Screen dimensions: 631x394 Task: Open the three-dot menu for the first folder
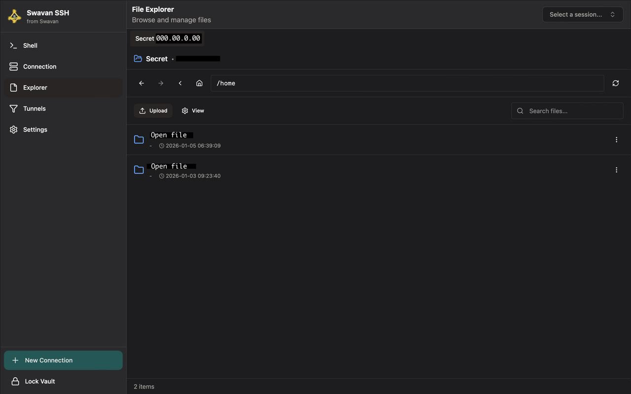pos(616,139)
